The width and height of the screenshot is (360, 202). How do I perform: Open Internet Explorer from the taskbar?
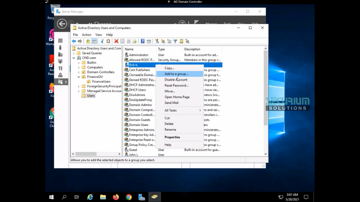(x=90, y=197)
